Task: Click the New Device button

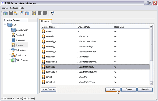Action: click(x=48, y=89)
